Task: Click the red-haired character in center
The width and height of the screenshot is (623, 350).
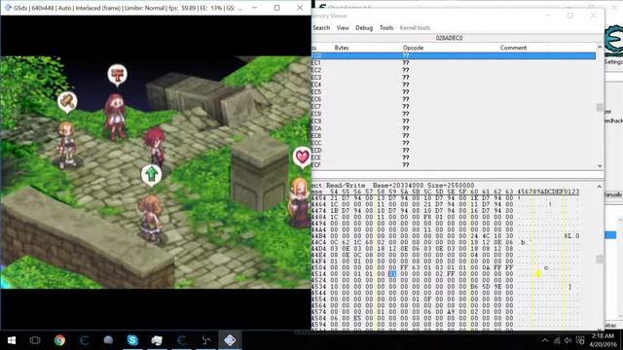Action: point(155,147)
